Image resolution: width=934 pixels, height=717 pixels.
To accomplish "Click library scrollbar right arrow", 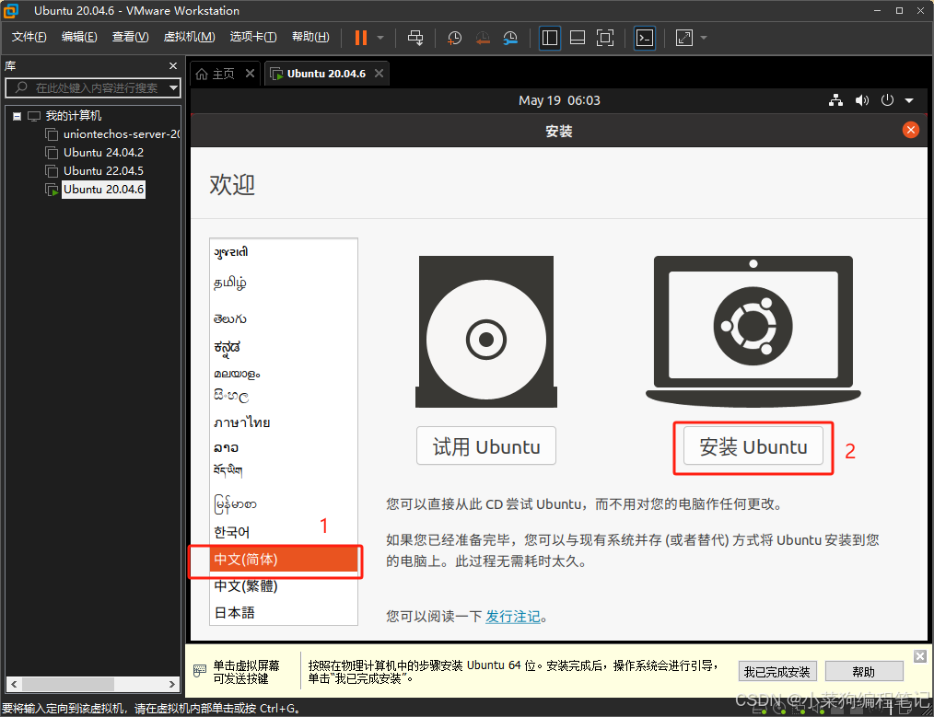I will coord(172,684).
